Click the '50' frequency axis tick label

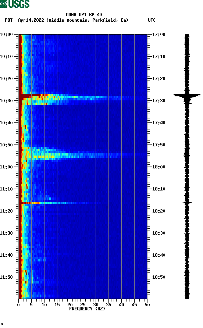click(x=147, y=305)
